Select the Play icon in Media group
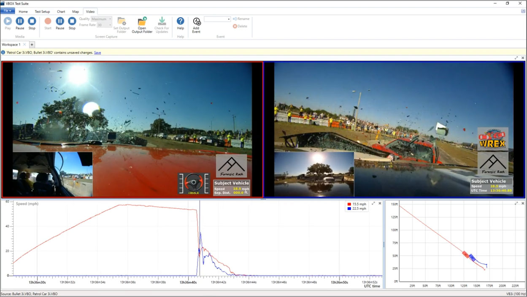The height and width of the screenshot is (297, 527). [x=7, y=22]
